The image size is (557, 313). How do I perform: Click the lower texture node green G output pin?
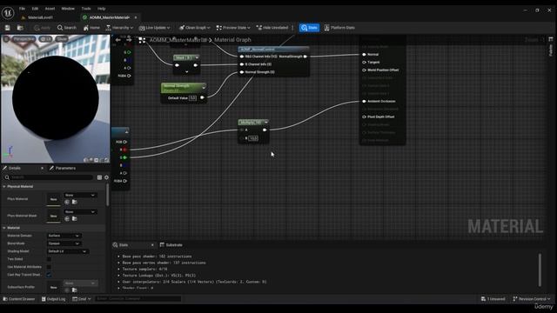(124, 157)
